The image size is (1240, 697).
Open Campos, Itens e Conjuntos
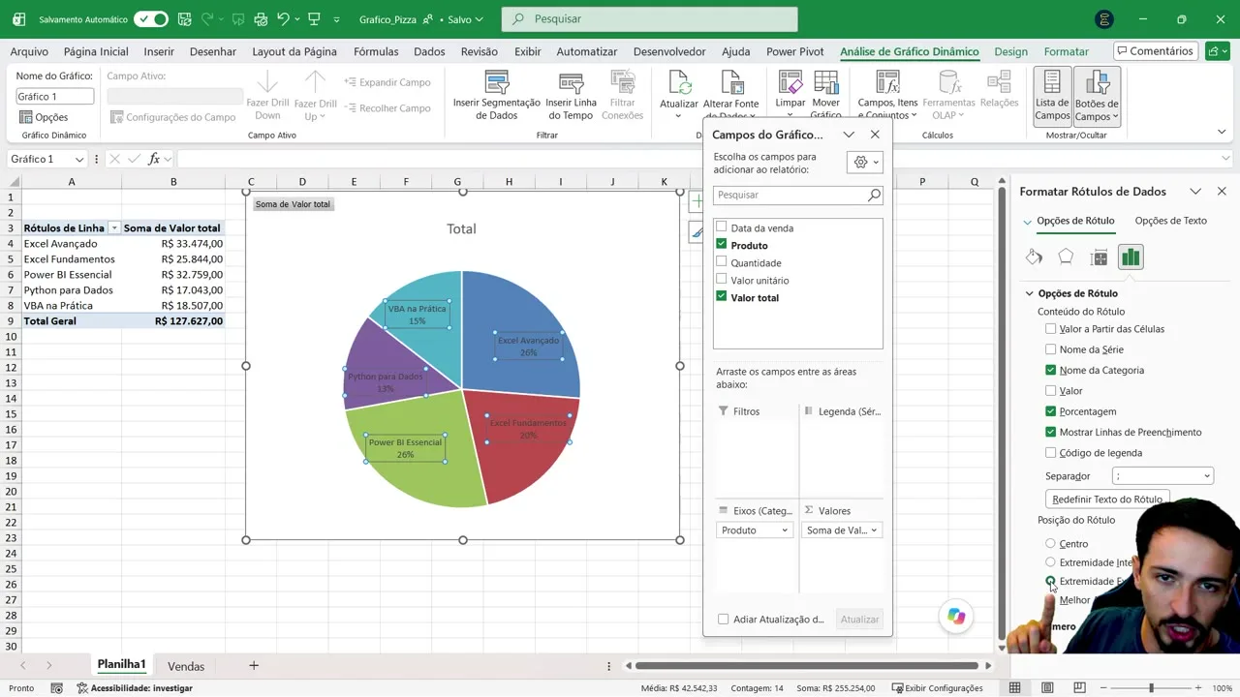pyautogui.click(x=887, y=96)
